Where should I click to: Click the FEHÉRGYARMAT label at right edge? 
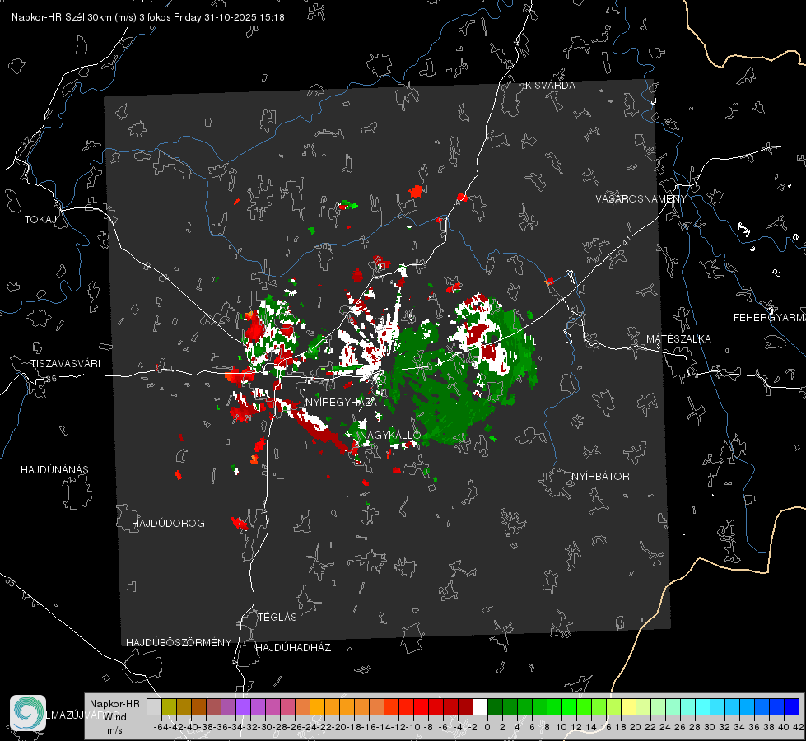pyautogui.click(x=770, y=318)
